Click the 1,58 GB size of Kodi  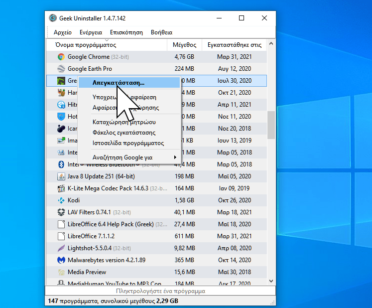tap(184, 200)
